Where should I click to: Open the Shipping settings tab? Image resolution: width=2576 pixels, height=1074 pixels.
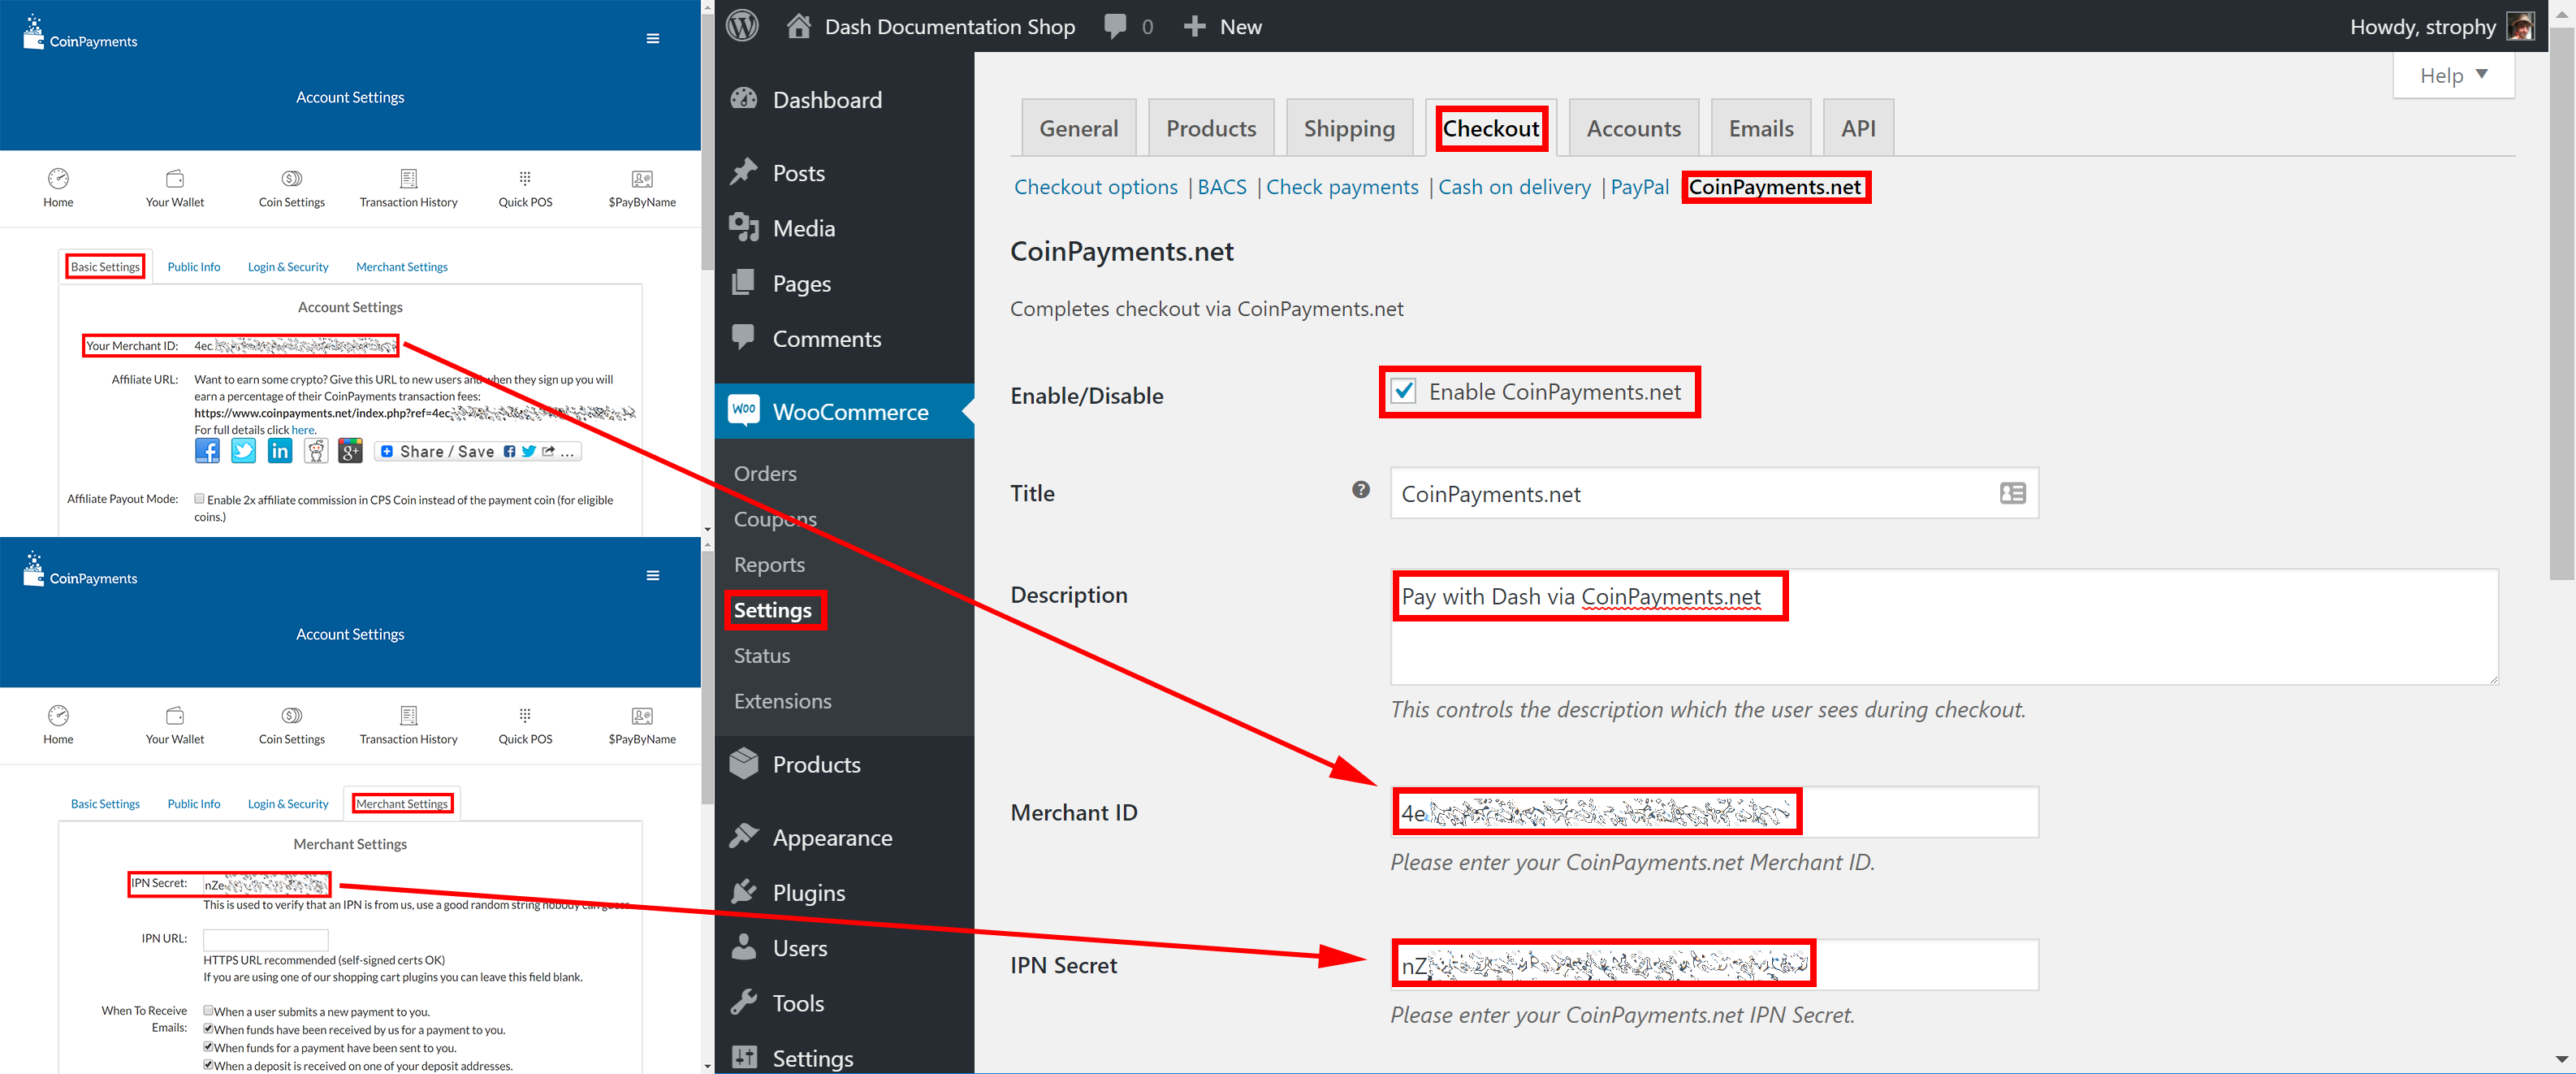click(x=1349, y=128)
